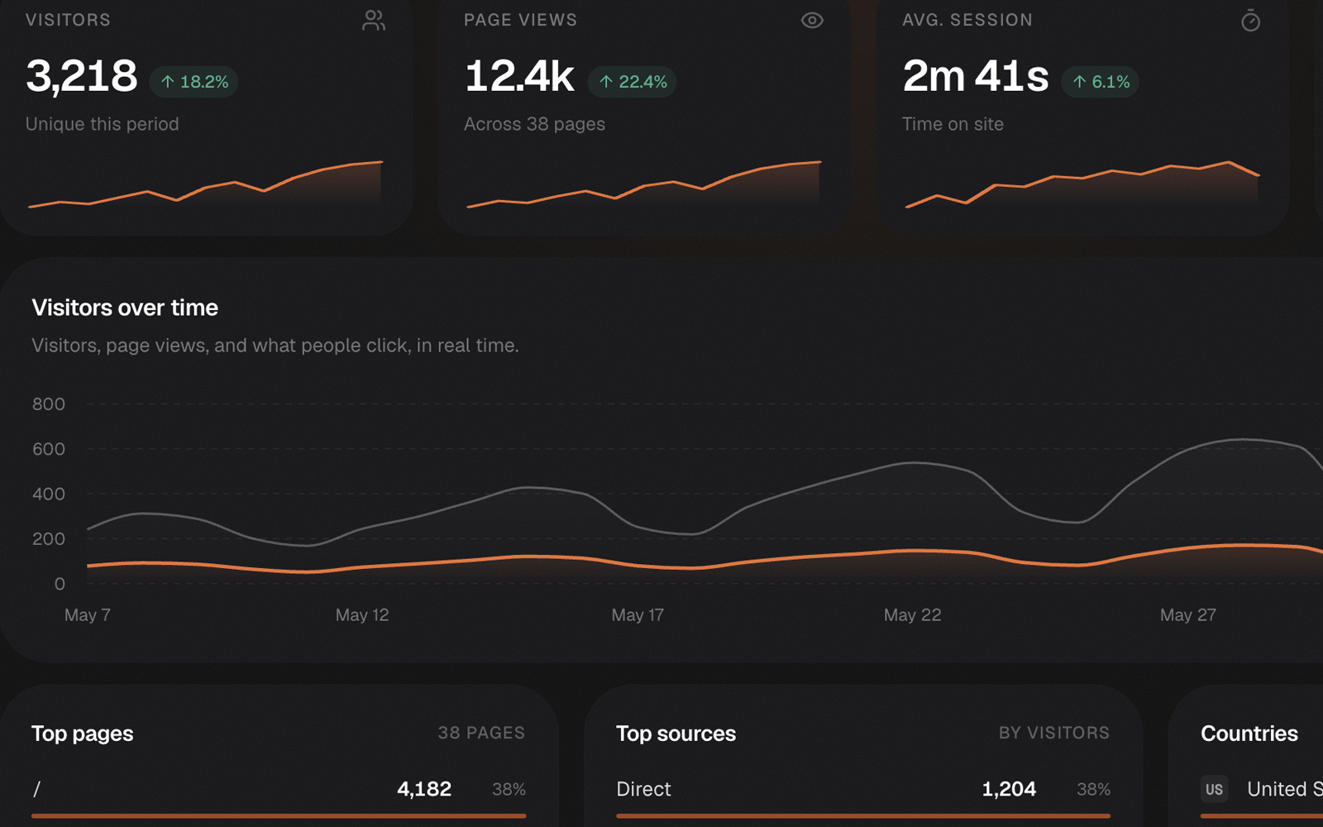This screenshot has height=827, width=1323.
Task: Click the Visitors people icon
Action: (374, 21)
